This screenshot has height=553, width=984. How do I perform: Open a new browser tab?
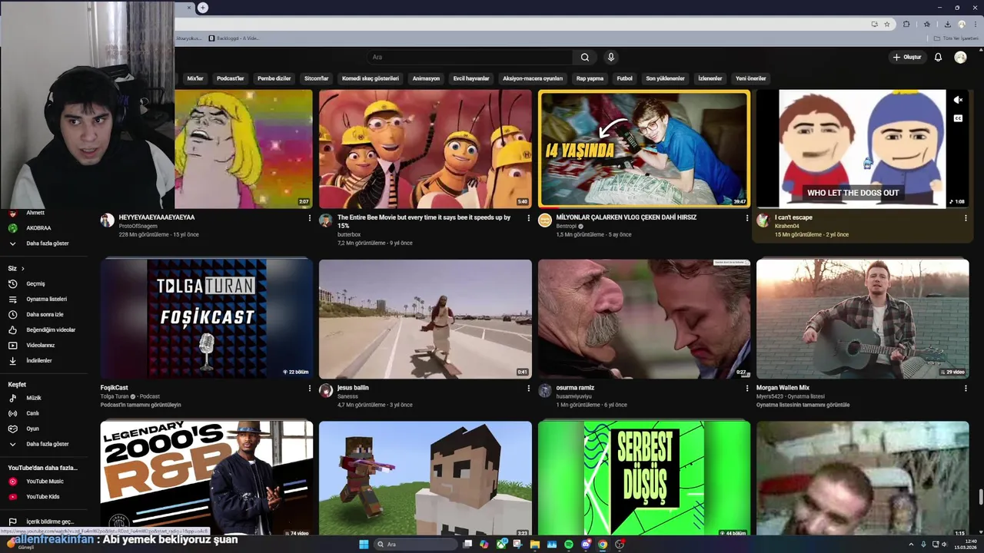203,8
